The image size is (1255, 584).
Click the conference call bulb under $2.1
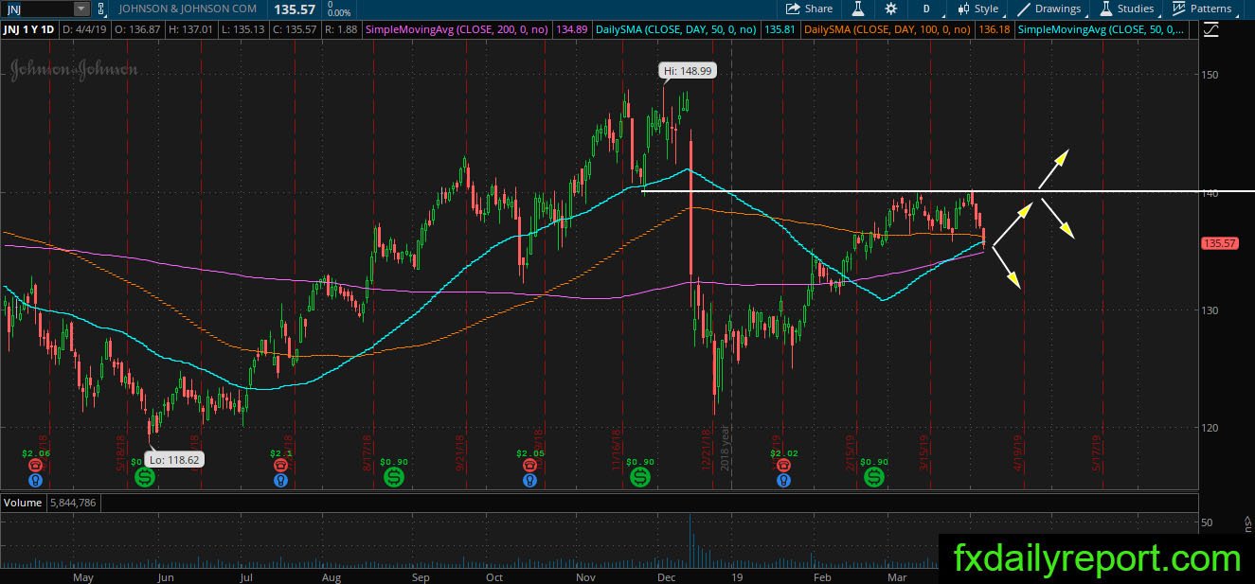(x=281, y=480)
